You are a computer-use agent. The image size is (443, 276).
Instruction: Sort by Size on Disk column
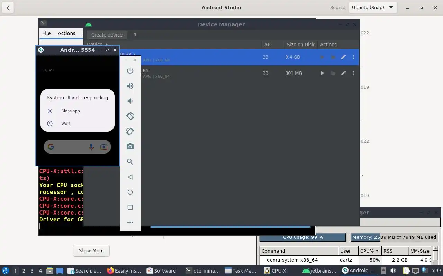[300, 45]
